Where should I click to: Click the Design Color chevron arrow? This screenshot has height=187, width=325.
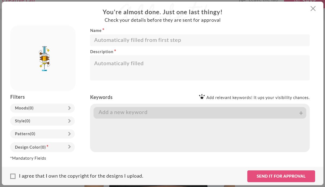tap(69, 147)
